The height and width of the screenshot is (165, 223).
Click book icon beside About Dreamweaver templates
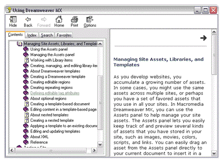(x=26, y=71)
